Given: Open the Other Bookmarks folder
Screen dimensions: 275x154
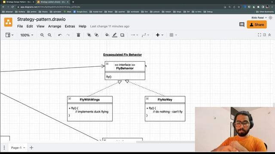Looking at the screenshot, I should 265,12.
